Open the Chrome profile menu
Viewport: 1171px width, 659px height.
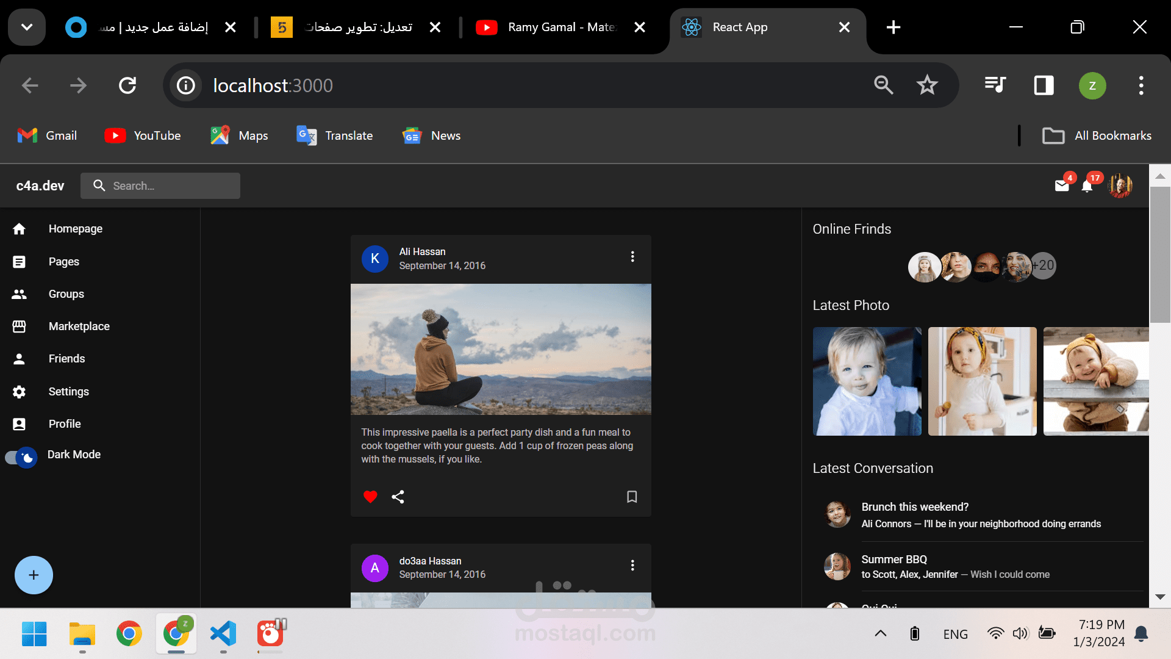[x=1092, y=85]
